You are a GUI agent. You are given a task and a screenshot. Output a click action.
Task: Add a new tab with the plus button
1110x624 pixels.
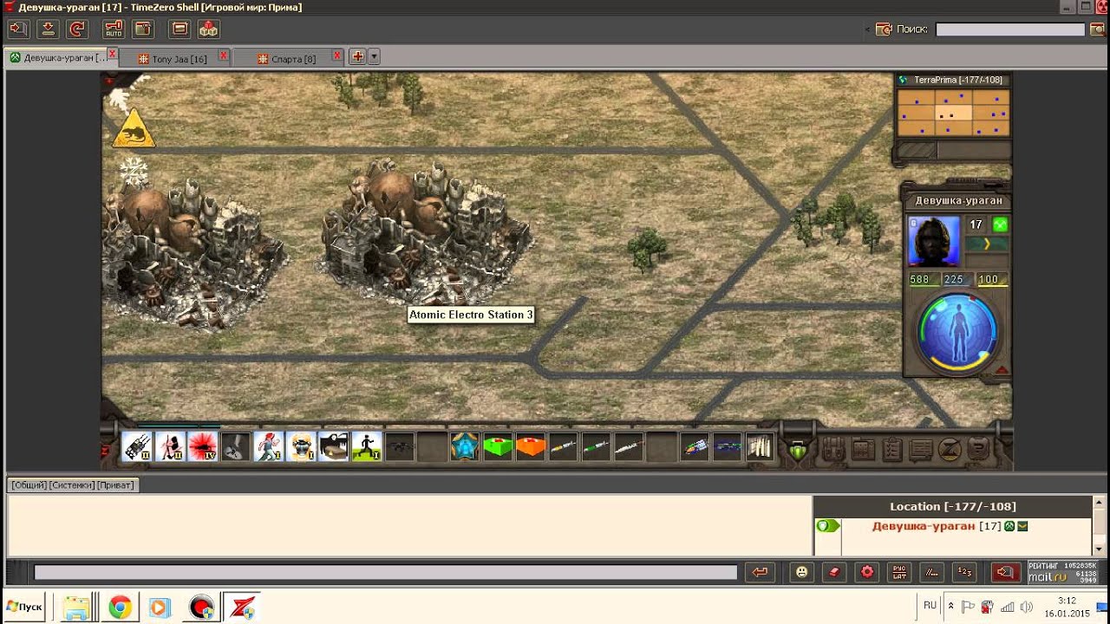[357, 57]
